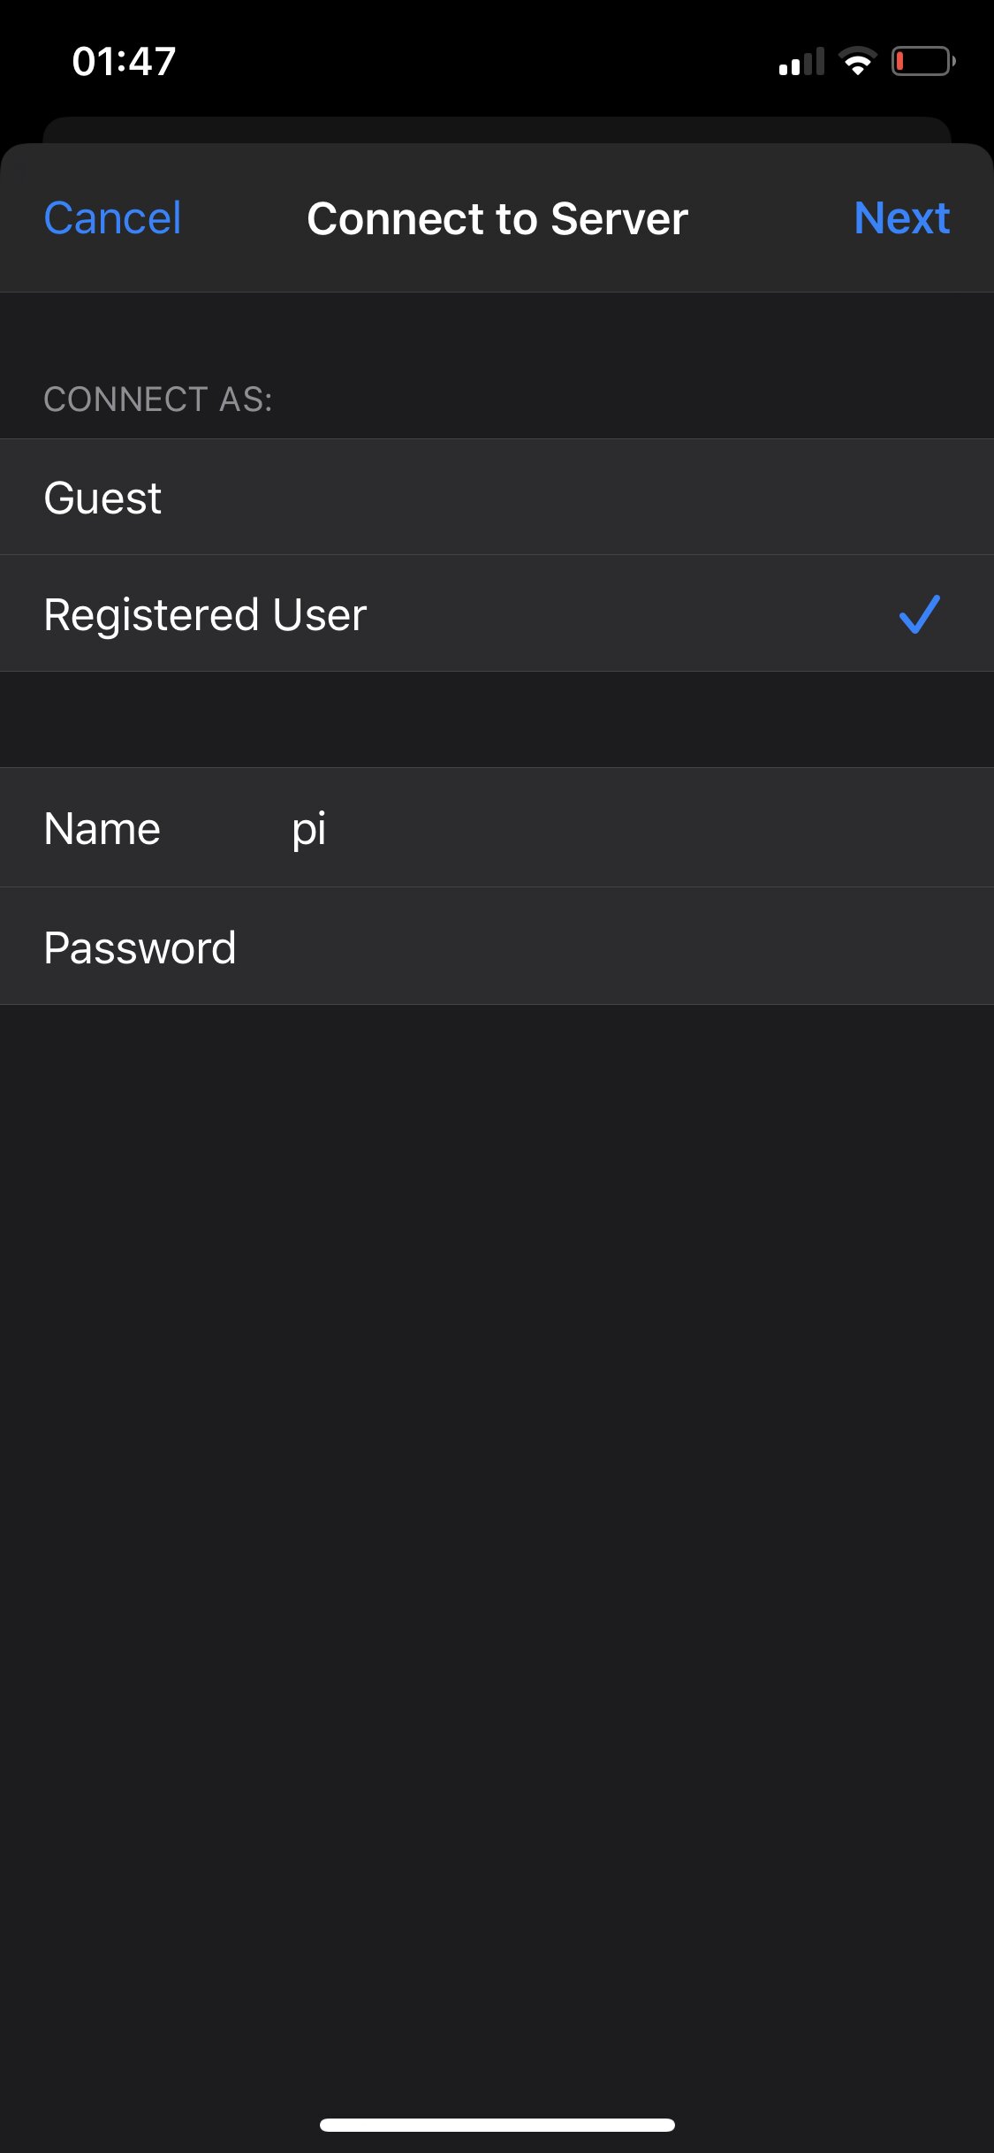
Task: Tap the home indicator bar
Action: (497, 2125)
